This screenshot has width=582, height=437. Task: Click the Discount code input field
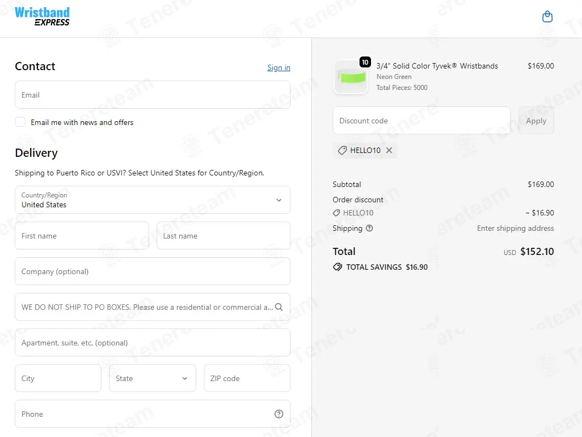(421, 121)
